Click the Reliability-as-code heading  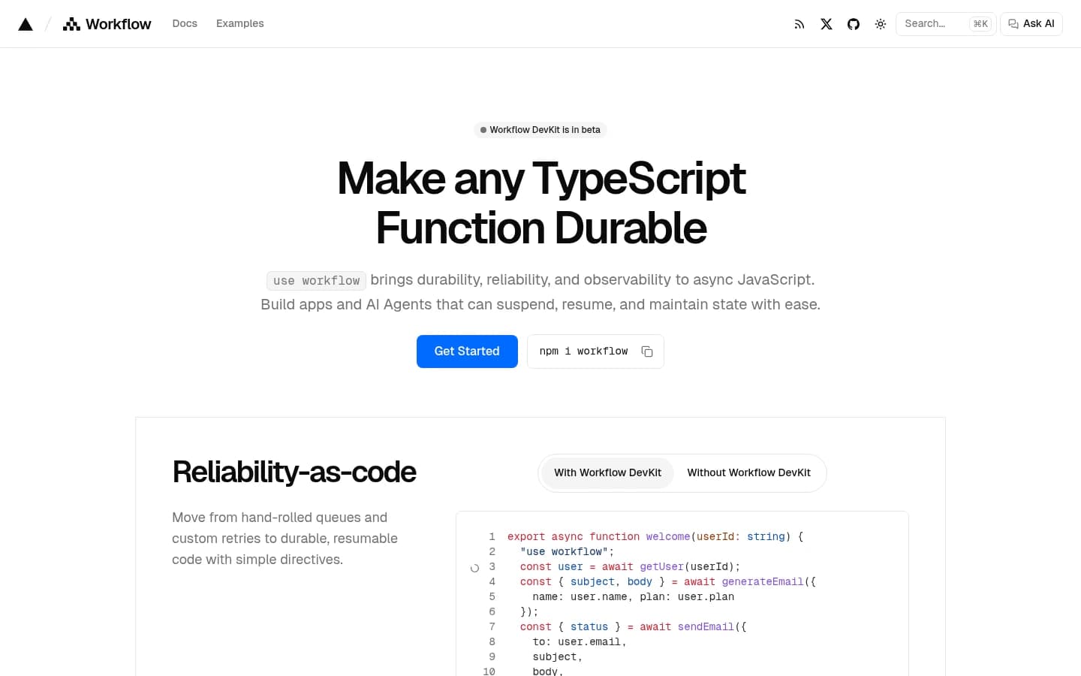[294, 472]
